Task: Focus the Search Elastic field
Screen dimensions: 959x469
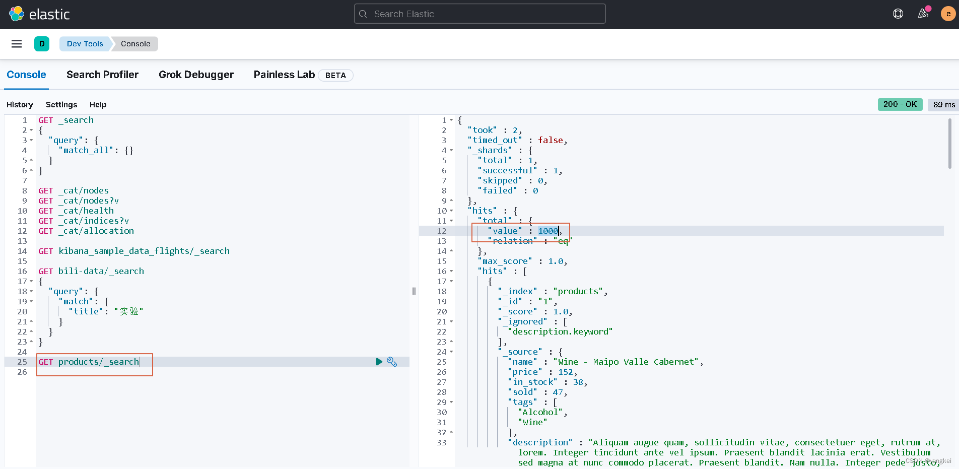Action: [x=479, y=14]
